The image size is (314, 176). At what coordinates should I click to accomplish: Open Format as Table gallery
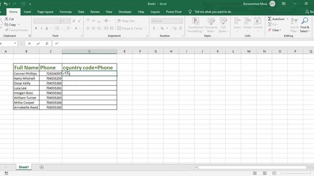click(x=211, y=25)
